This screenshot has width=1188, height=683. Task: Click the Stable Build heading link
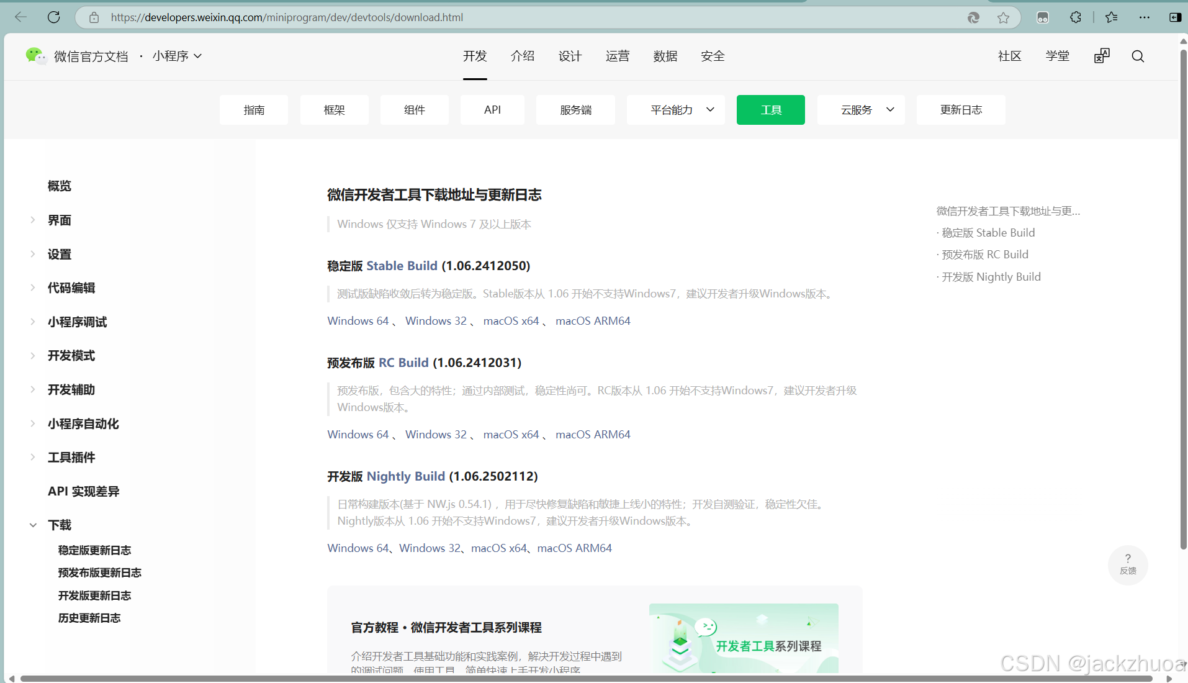[402, 266]
